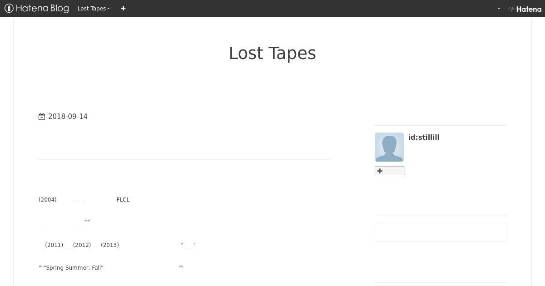Open the 2018-09-14 date archive link

click(68, 117)
